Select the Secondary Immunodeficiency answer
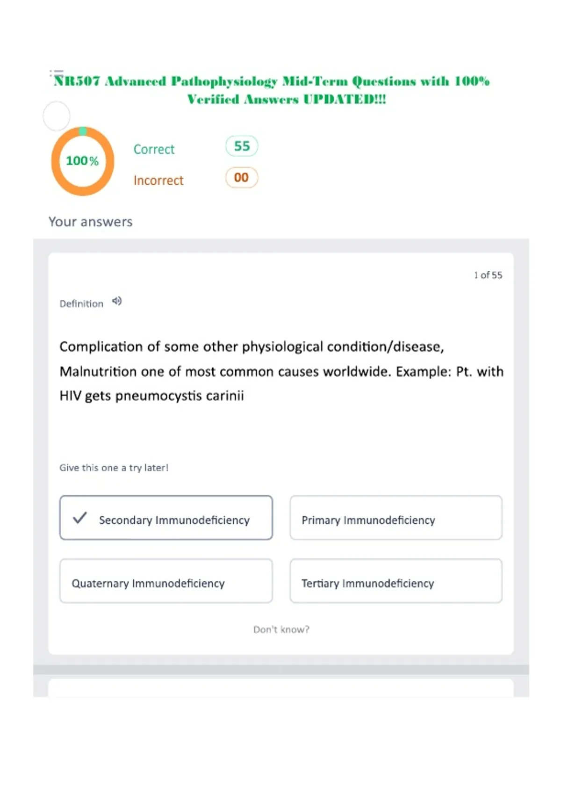 click(x=166, y=518)
